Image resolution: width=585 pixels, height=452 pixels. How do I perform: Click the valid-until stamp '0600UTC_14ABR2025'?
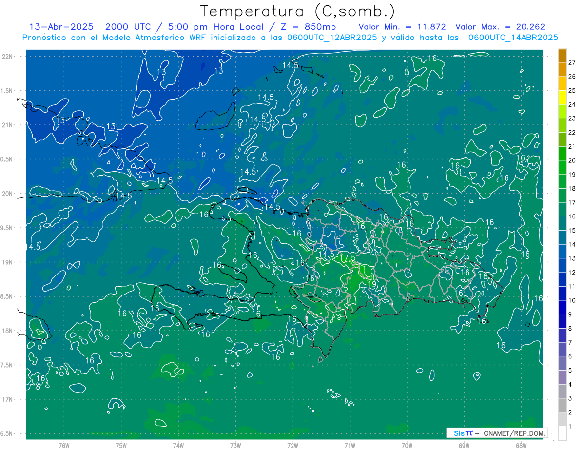(513, 38)
